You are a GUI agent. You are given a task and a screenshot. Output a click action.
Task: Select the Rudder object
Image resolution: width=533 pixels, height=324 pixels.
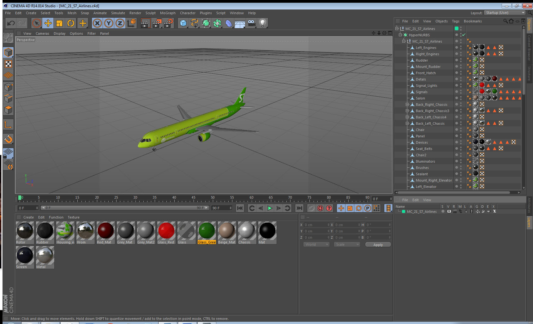pos(422,60)
